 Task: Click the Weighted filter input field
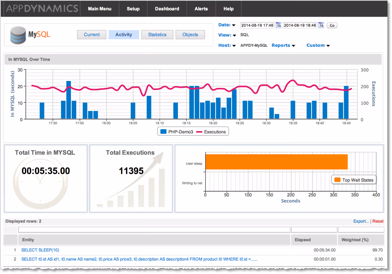(361, 230)
